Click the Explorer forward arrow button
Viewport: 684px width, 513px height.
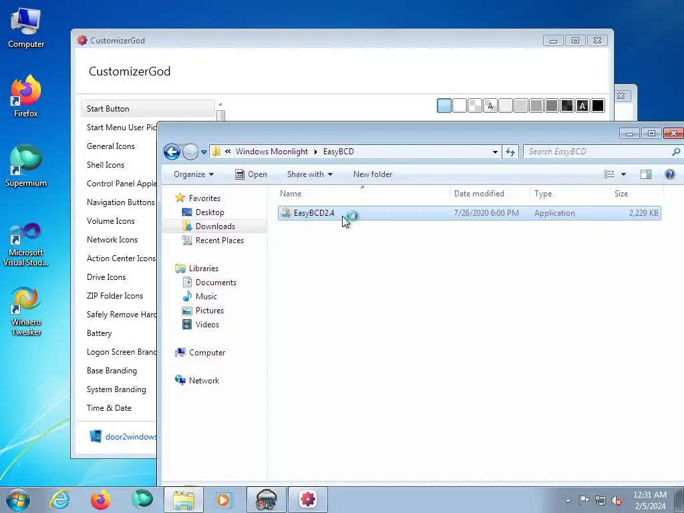190,152
